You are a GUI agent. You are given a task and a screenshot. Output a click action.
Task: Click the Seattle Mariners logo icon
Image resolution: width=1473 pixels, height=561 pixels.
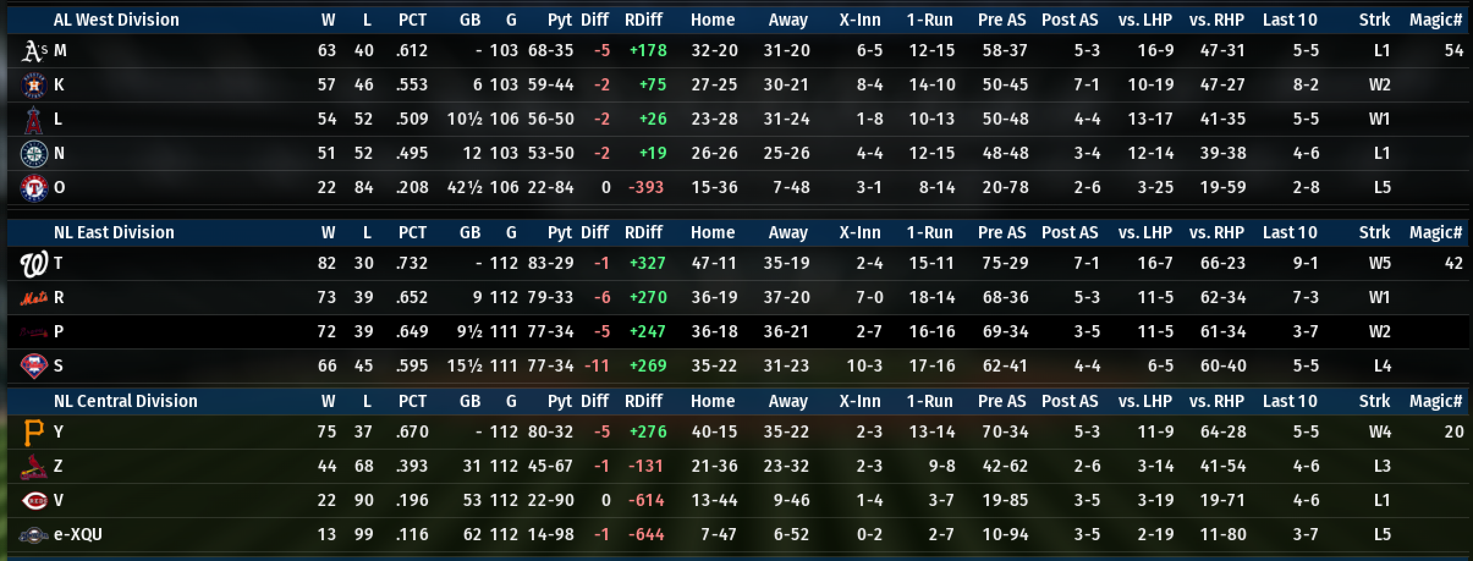pos(34,154)
